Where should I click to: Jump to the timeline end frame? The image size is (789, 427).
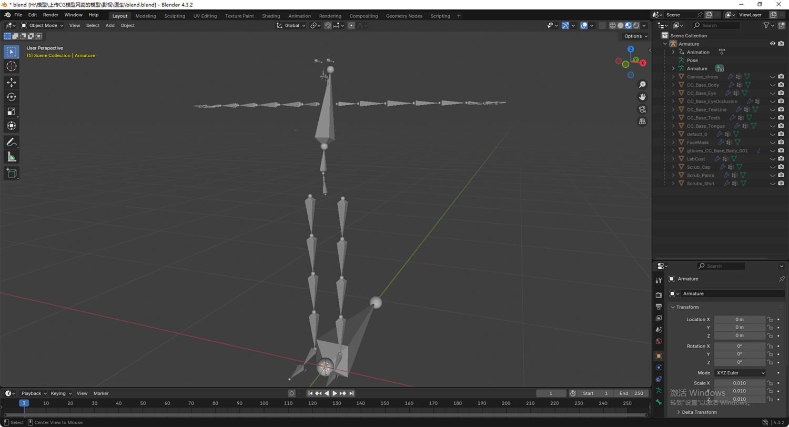(x=351, y=393)
